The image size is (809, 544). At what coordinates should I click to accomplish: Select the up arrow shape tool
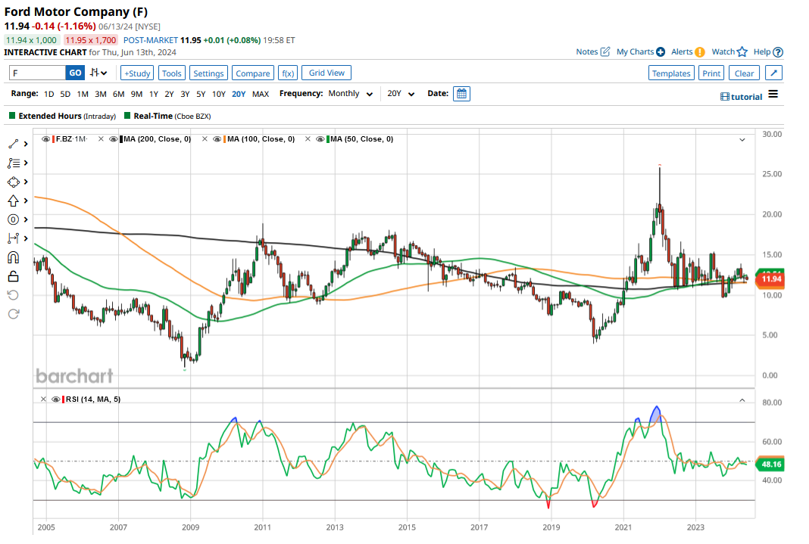(x=13, y=201)
